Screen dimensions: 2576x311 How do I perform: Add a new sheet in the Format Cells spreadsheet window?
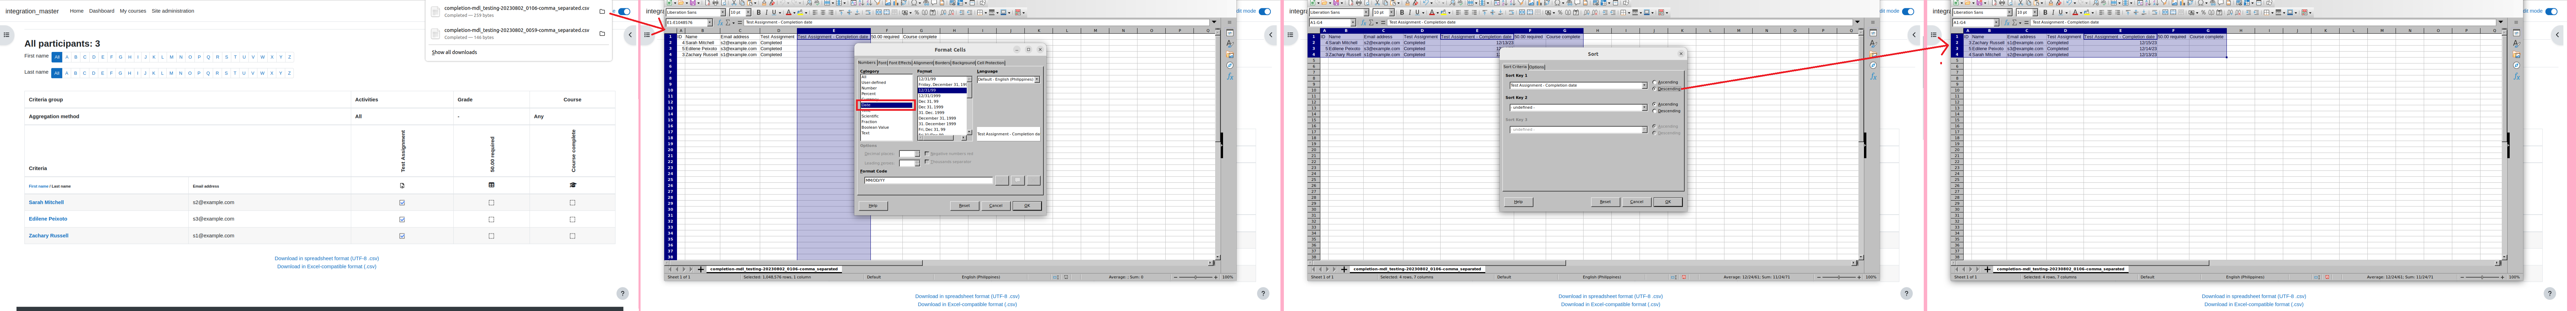[701, 269]
